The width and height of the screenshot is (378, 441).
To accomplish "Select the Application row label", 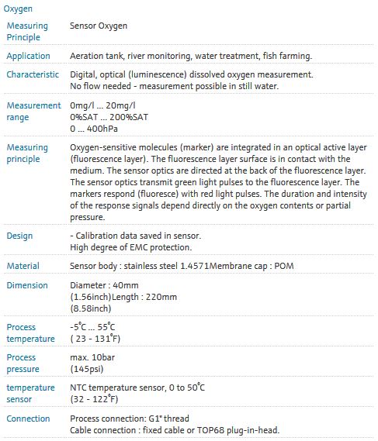I will coord(28,56).
